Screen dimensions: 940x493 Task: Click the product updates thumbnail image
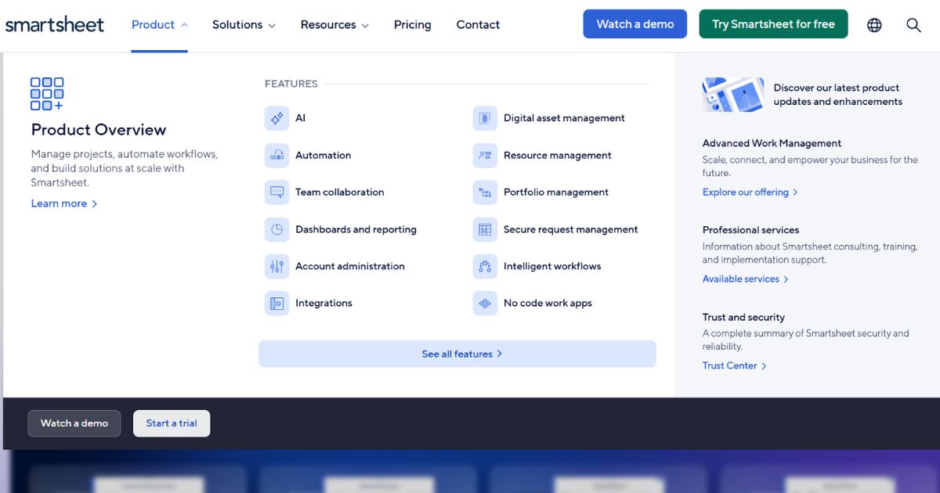pyautogui.click(x=733, y=95)
